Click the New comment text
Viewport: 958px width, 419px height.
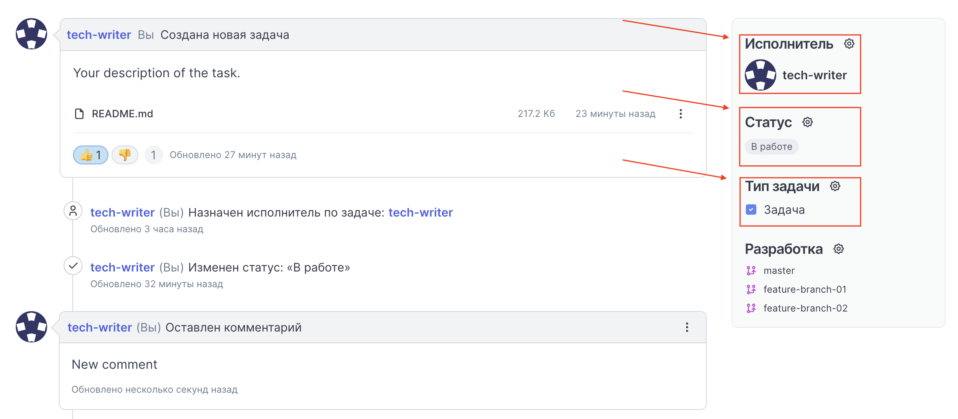(x=114, y=364)
